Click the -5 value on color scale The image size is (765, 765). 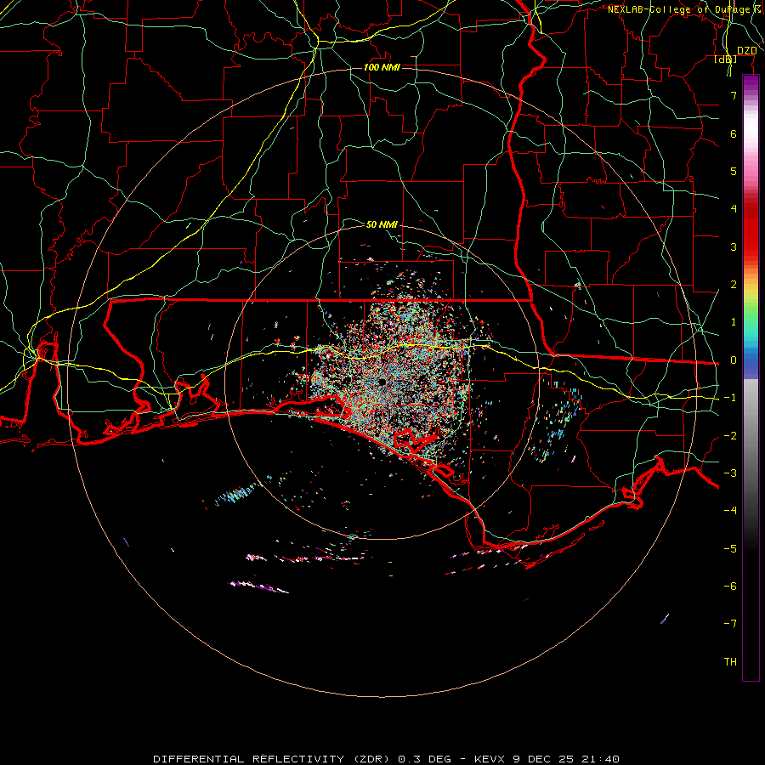click(x=730, y=549)
